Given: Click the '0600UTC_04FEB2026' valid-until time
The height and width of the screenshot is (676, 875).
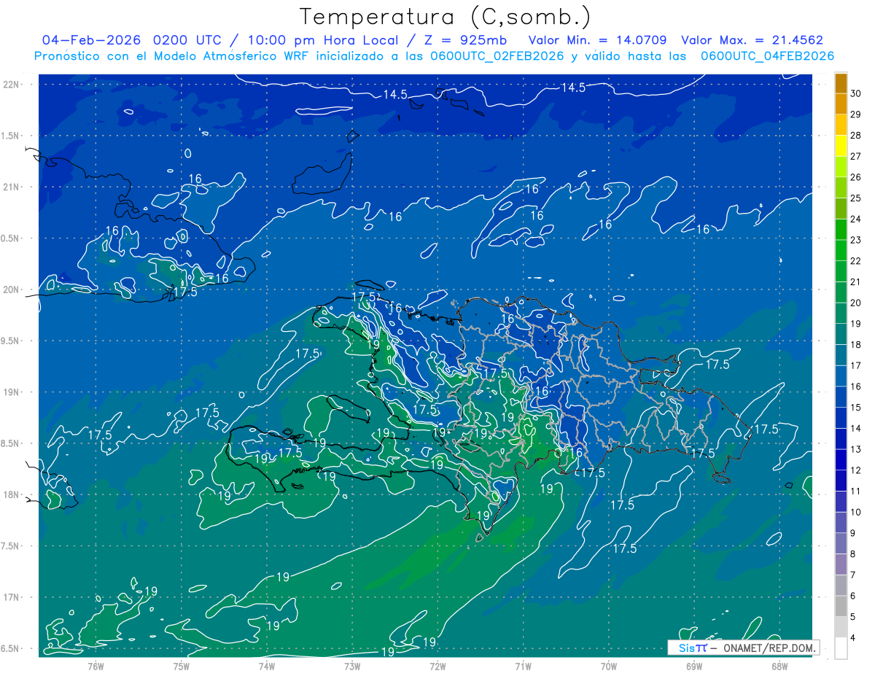Looking at the screenshot, I should [x=767, y=56].
